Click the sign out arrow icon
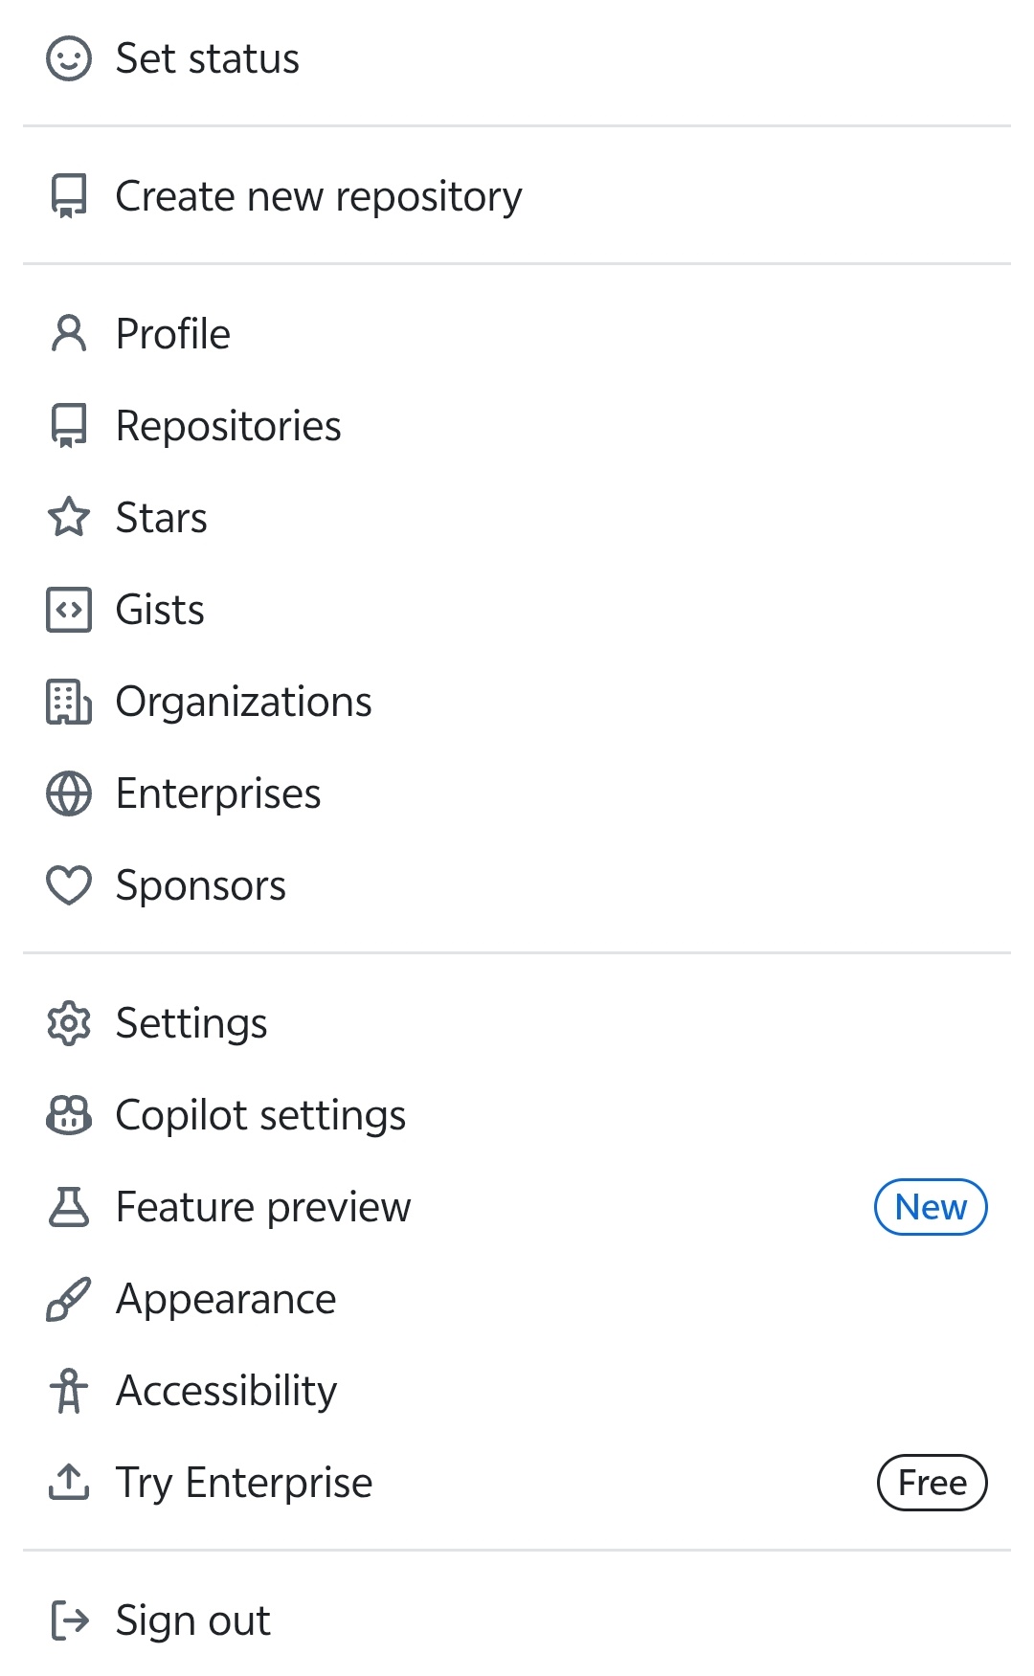This screenshot has width=1034, height=1676. point(69,1620)
